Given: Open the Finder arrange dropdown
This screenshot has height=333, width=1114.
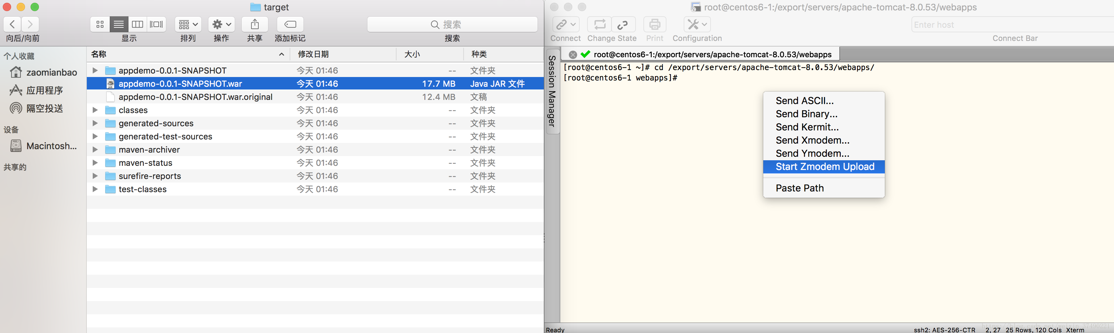Looking at the screenshot, I should 188,24.
